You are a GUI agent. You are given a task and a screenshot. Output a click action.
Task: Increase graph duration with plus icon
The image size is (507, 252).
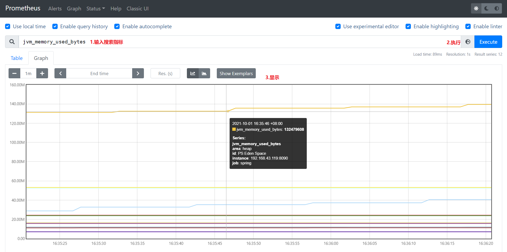click(x=42, y=73)
